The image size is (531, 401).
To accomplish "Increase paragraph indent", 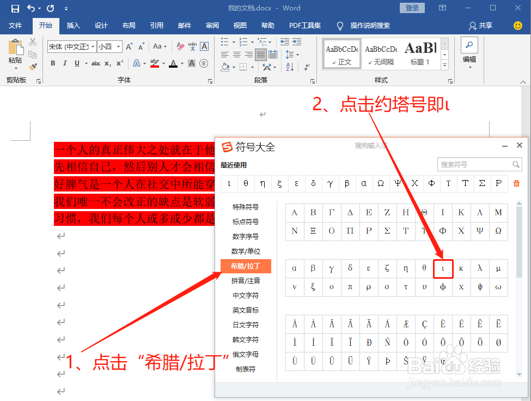I will point(297,41).
